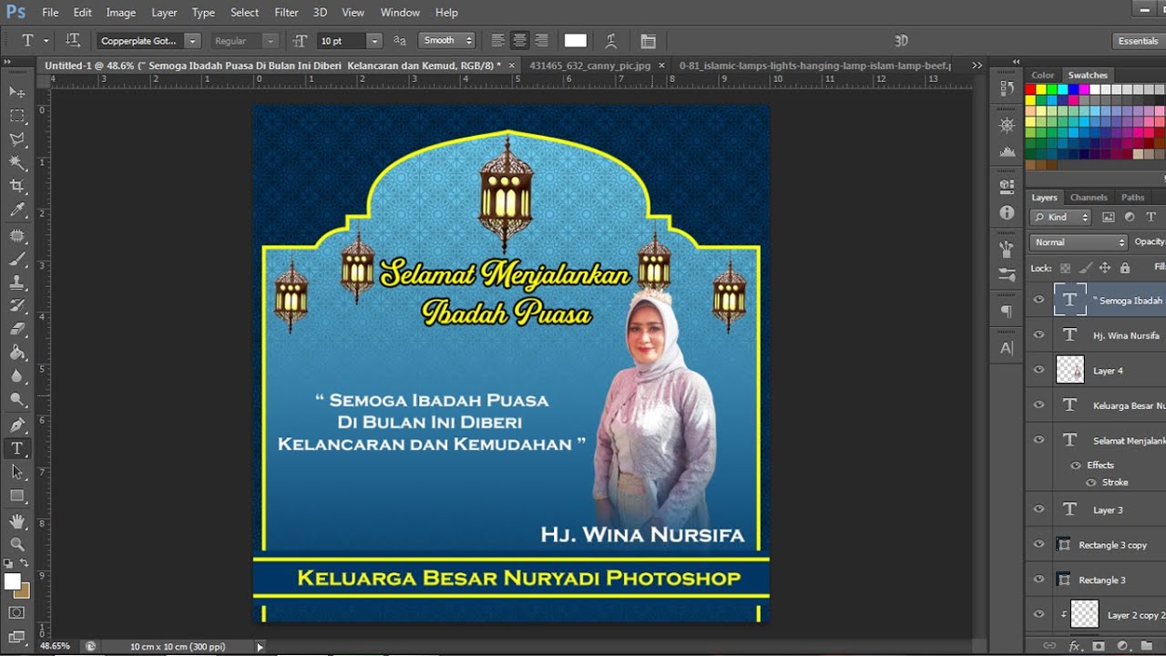Open the Essentials workspace dropdown
Screen dimensions: 1166x656
pyautogui.click(x=1138, y=41)
